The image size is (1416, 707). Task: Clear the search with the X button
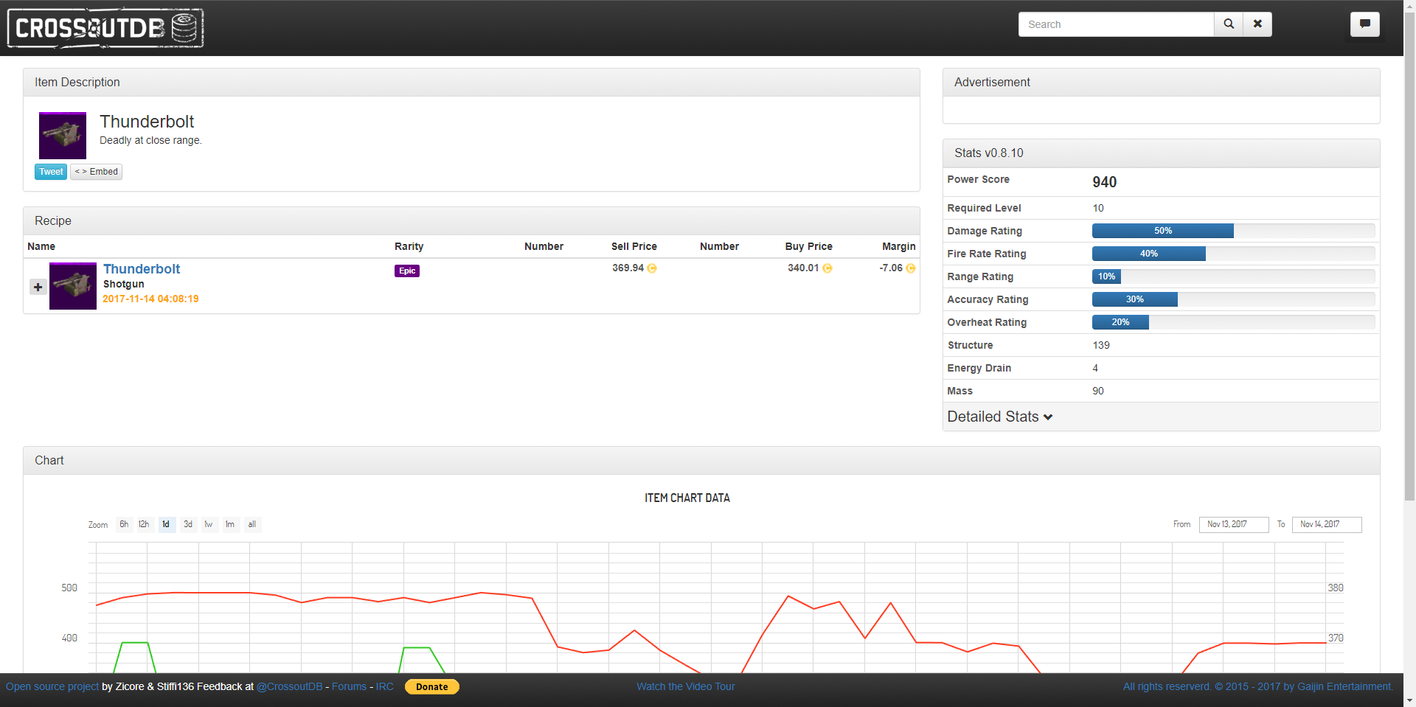coord(1257,24)
